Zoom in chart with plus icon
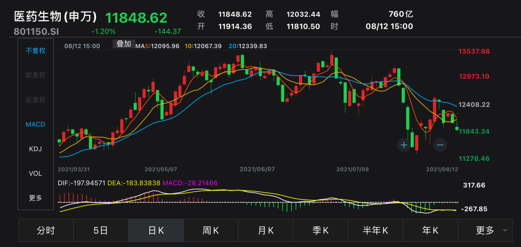Viewport: 521px width, 247px height. pos(404,145)
